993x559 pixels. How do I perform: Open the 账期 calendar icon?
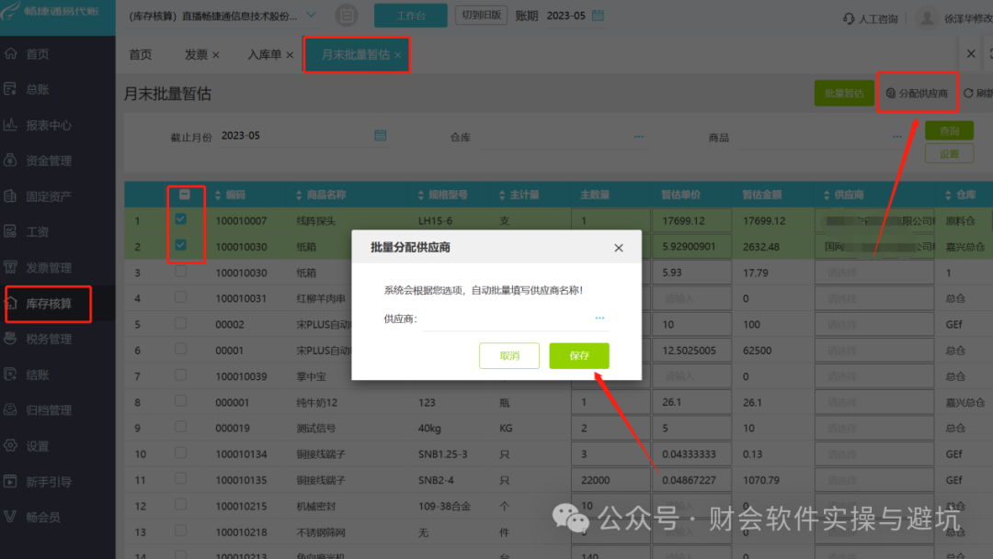(598, 16)
